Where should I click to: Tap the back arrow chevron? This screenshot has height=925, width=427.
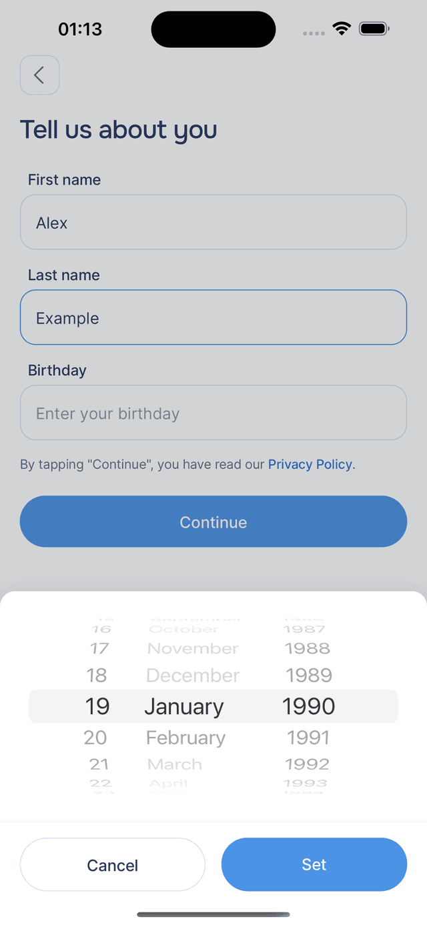coord(39,75)
